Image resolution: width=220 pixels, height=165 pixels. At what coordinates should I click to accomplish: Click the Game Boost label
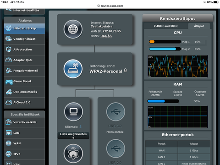[22, 81]
